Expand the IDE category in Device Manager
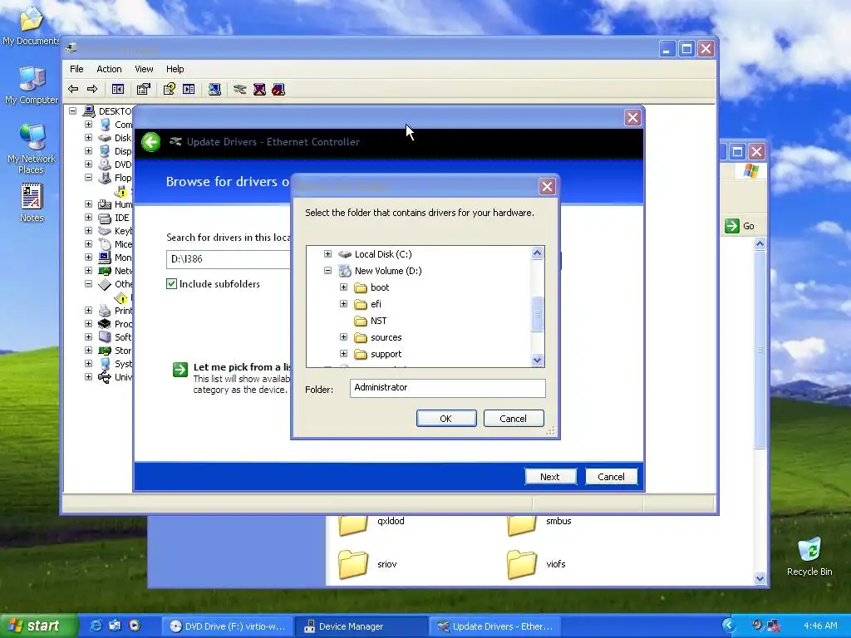This screenshot has width=851, height=638. pyautogui.click(x=88, y=218)
